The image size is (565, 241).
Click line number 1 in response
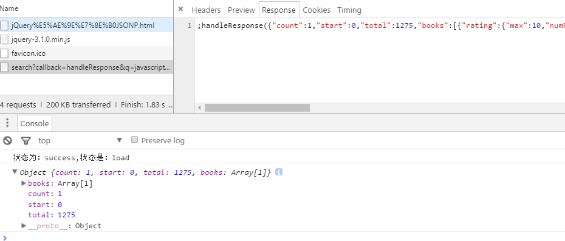tap(190, 25)
